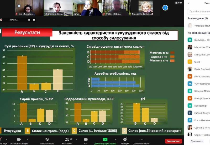Image resolution: width=210 pixels, height=145 pixels.
Task: Click the Stop Video camera icon
Action: point(19,140)
